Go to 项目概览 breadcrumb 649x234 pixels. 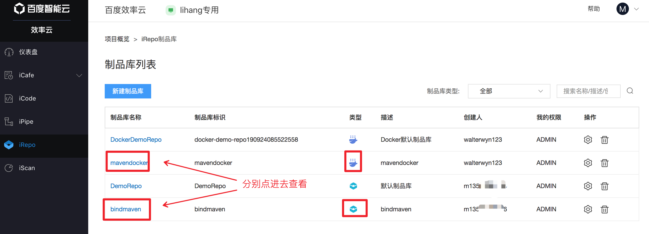(x=117, y=39)
